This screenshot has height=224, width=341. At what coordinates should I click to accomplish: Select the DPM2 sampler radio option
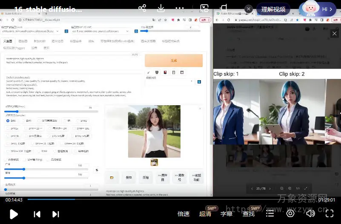point(78,121)
